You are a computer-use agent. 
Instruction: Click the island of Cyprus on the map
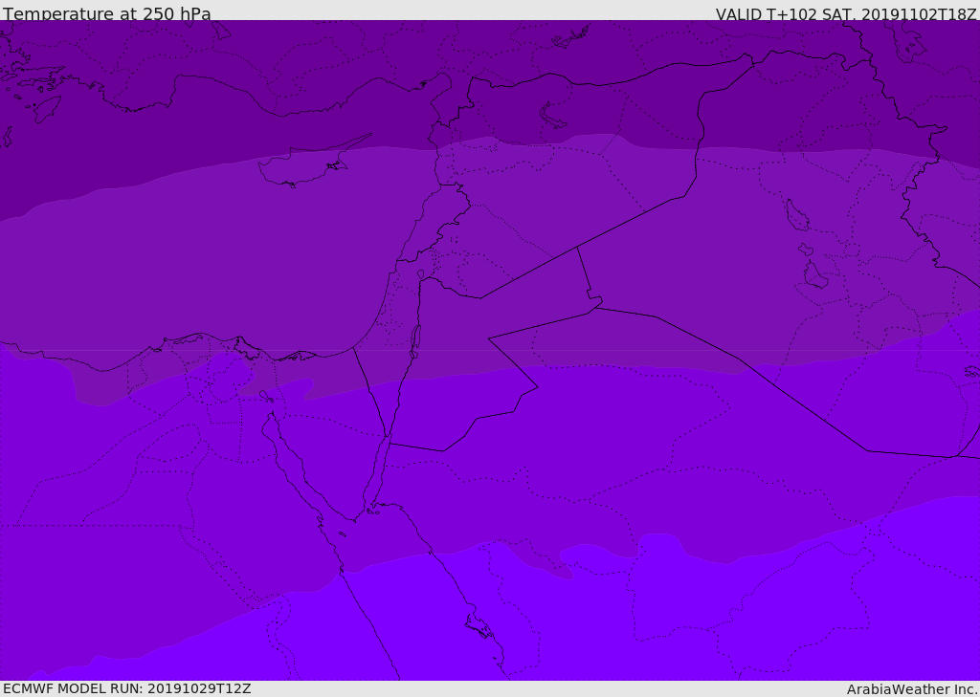pyautogui.click(x=306, y=164)
